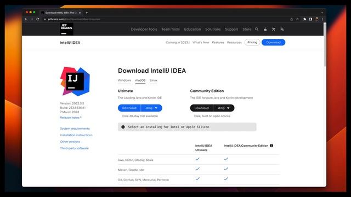
Task: Click the IntelliJ IDEA product title link
Action: [x=70, y=43]
